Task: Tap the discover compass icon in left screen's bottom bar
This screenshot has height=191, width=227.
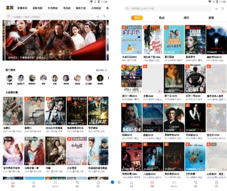Action: pos(33,183)
